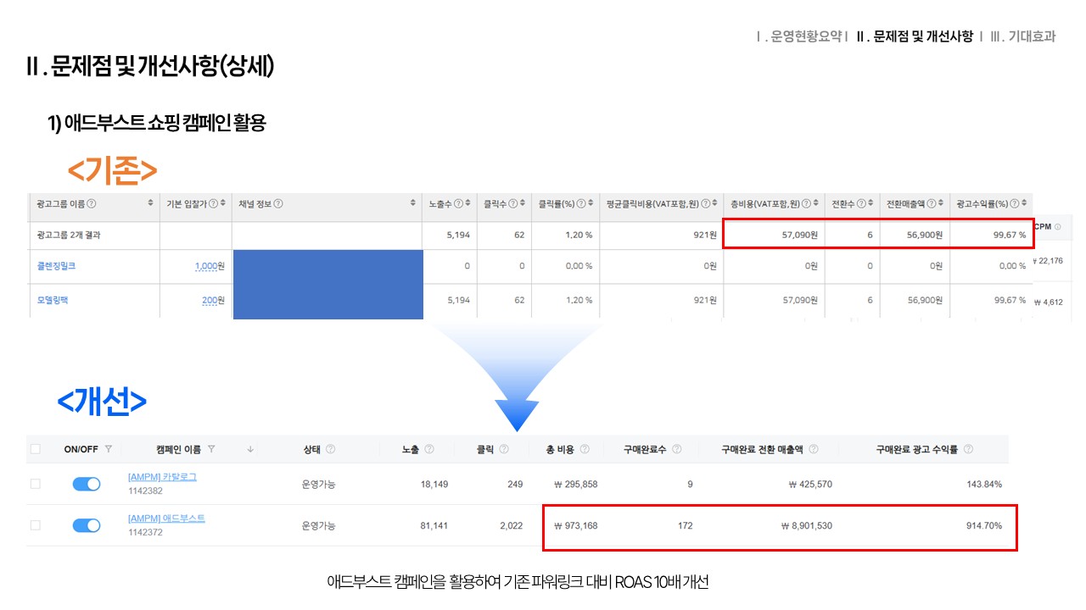This screenshot has width=1086, height=610.
Task: Edit the 200원 base bid for 모델링팩
Action: pos(213,300)
